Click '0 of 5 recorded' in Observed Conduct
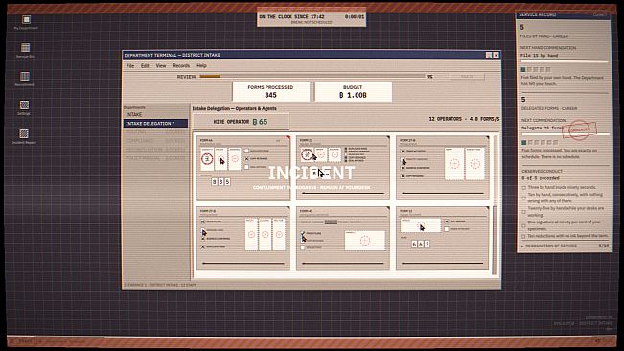Viewport: 624px width, 351px height. (541, 178)
